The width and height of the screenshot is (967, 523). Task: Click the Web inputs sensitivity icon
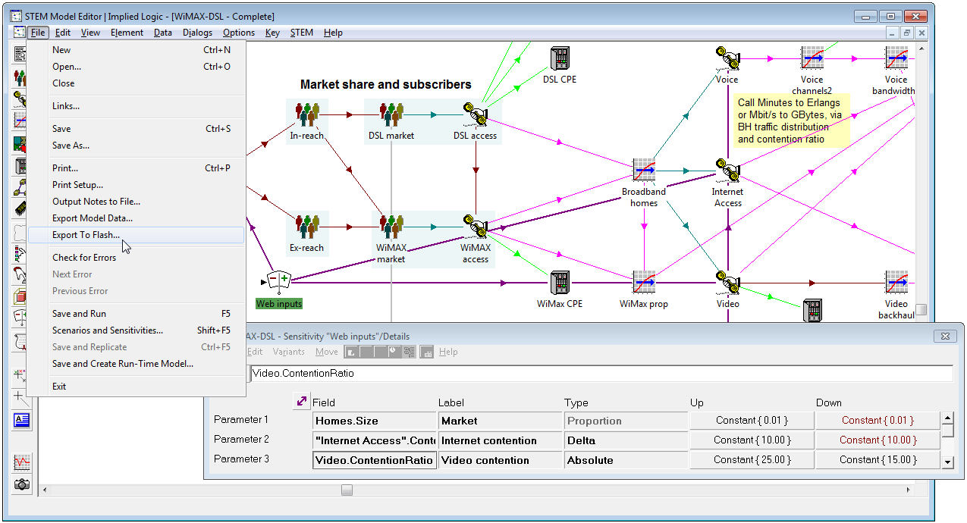coord(279,281)
